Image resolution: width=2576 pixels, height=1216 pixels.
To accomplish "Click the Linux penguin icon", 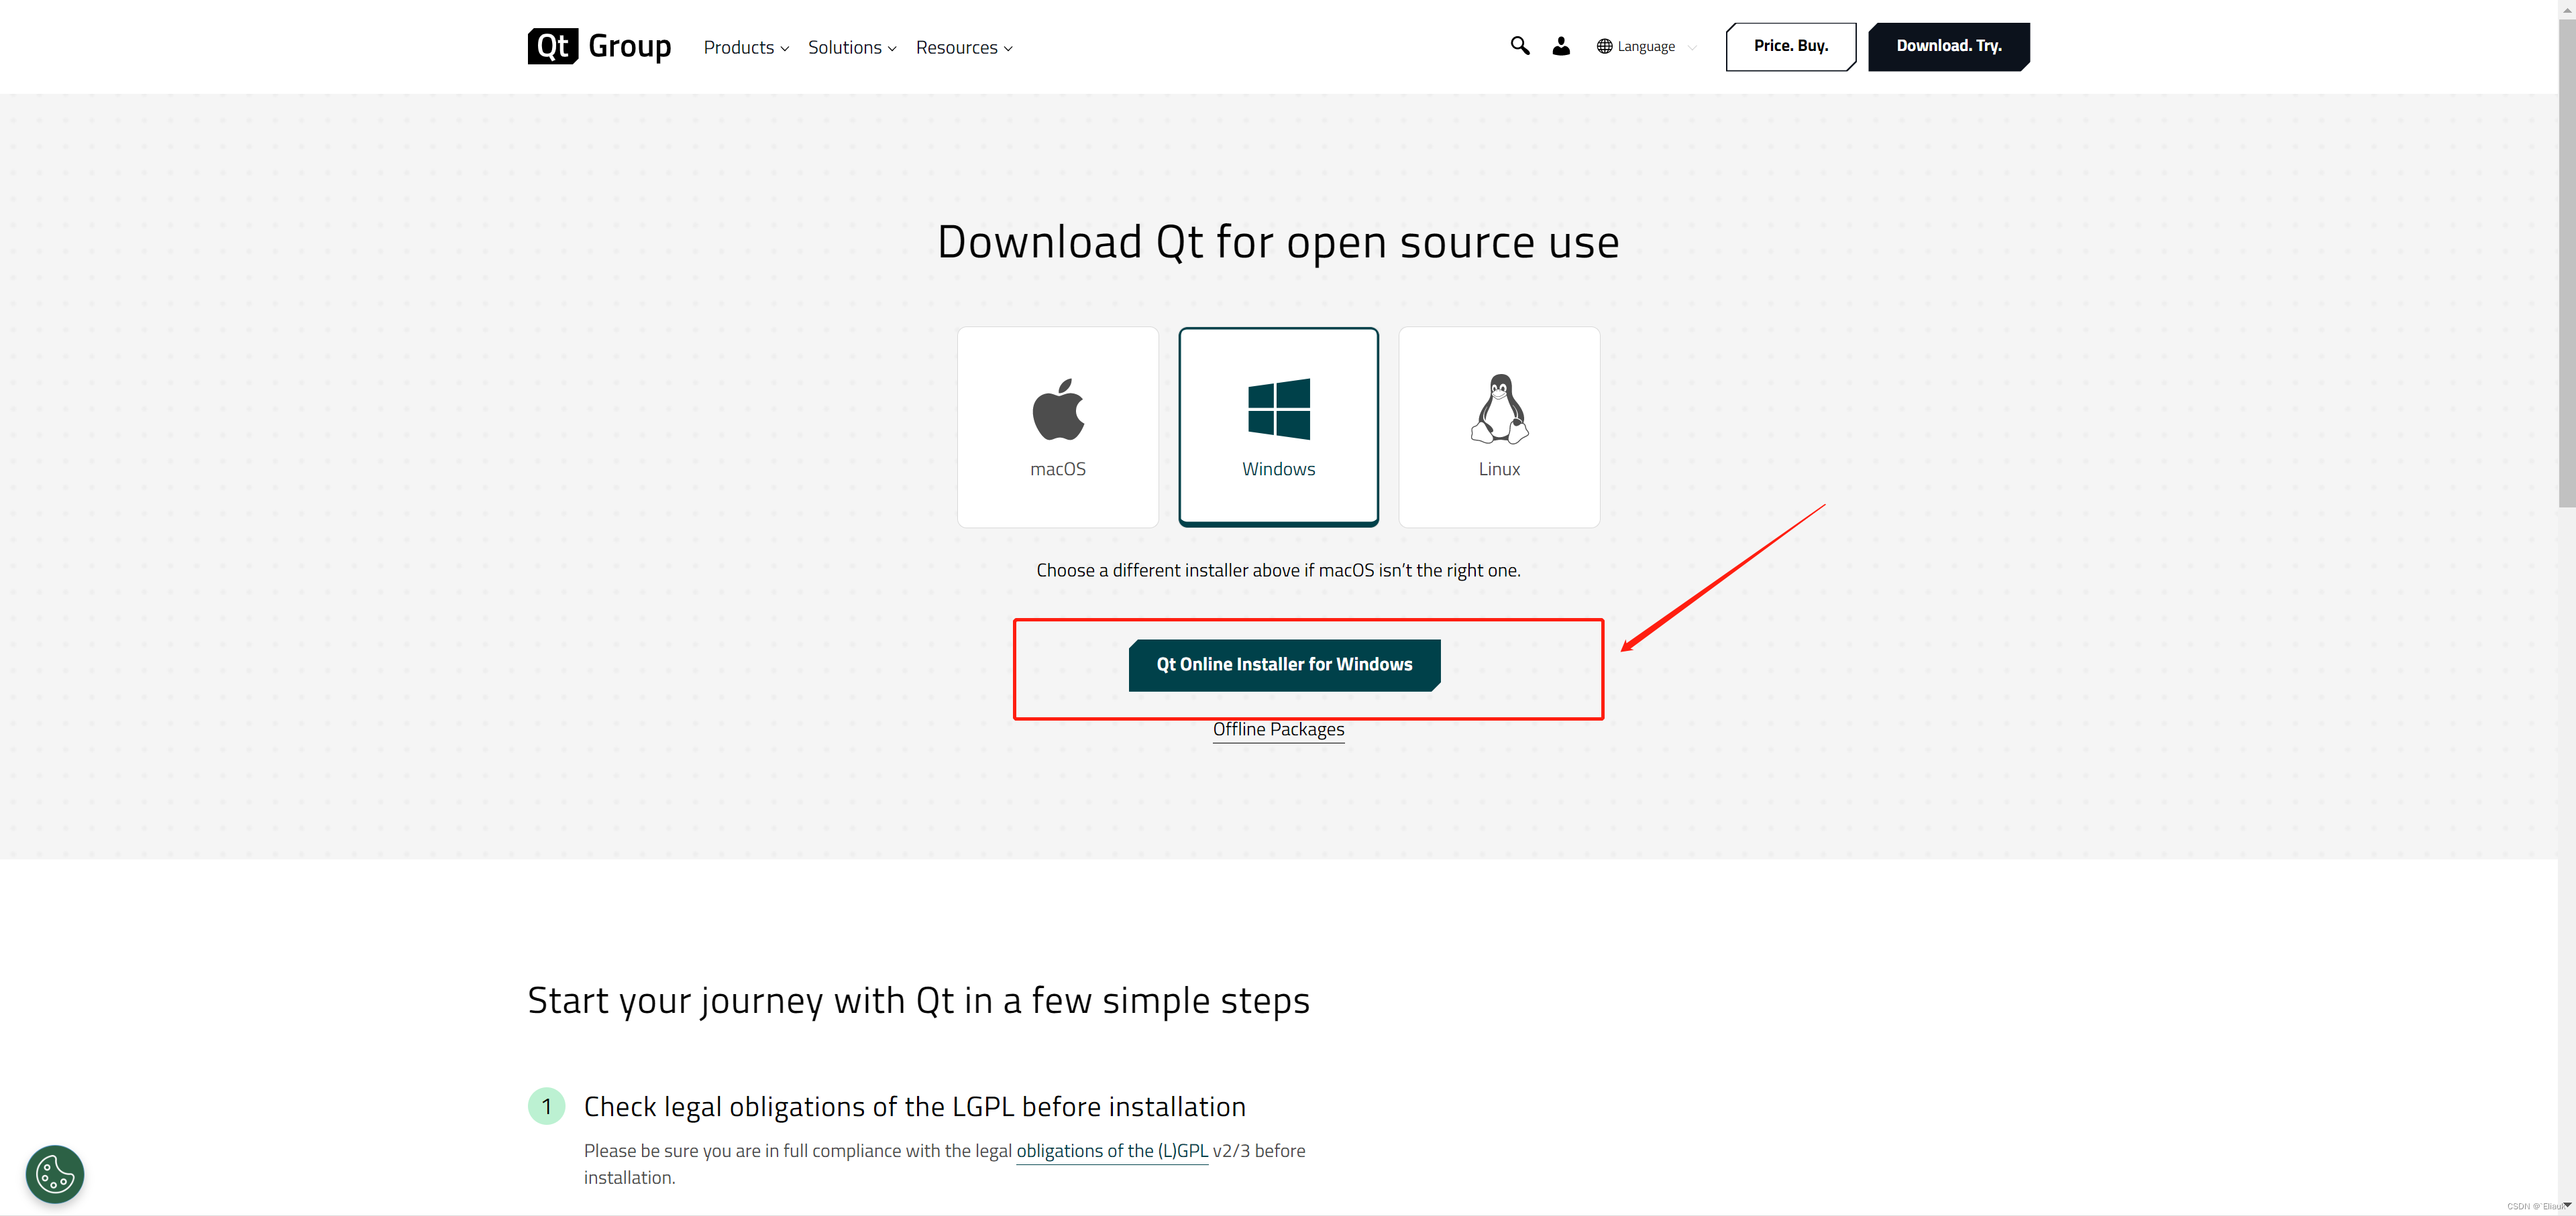I will click(x=1499, y=409).
